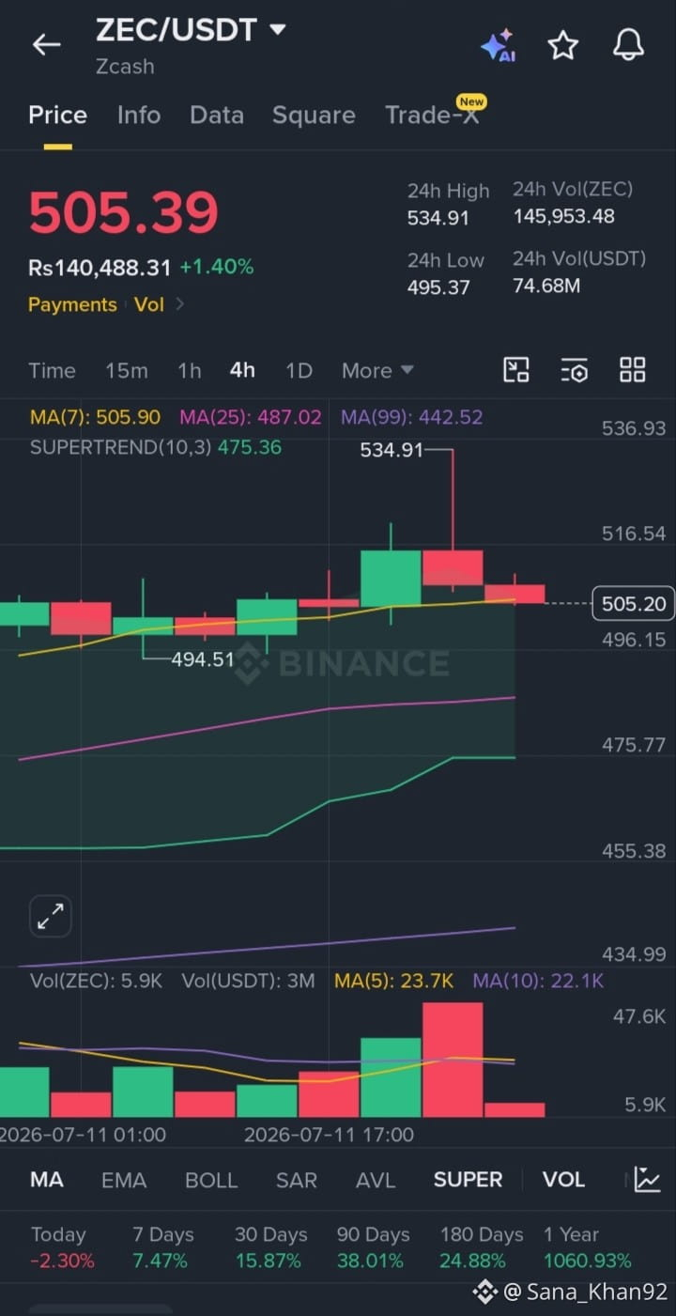
Task: Add ZEC/USDT to favorites star
Action: (562, 44)
